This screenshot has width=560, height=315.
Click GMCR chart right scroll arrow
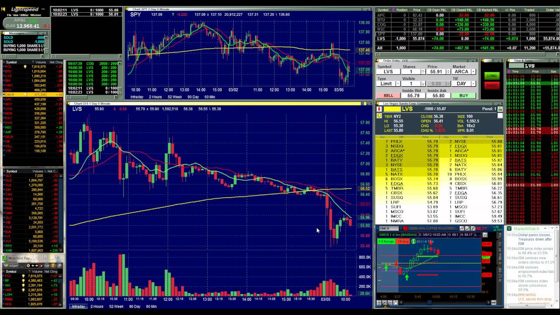(488, 302)
